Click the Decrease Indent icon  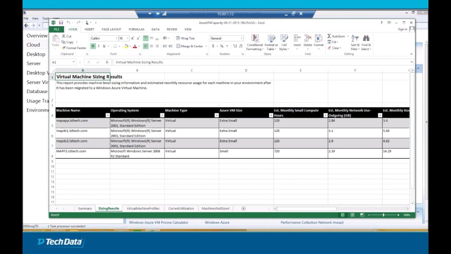(x=165, y=46)
